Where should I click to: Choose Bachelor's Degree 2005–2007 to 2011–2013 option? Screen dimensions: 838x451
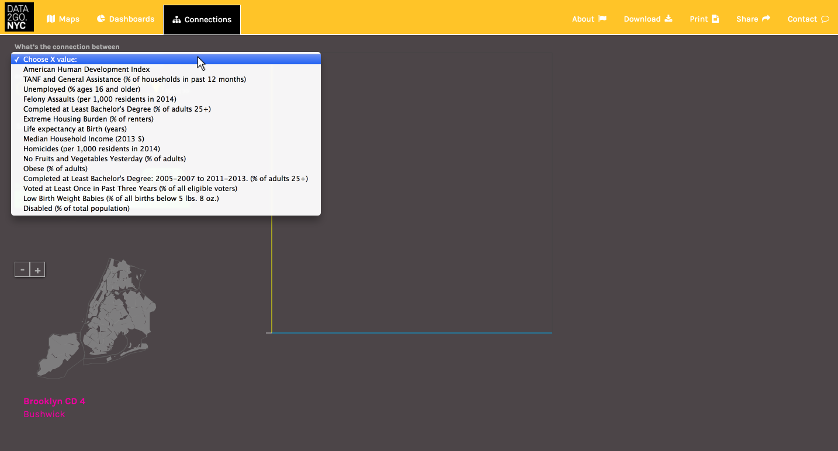166,179
